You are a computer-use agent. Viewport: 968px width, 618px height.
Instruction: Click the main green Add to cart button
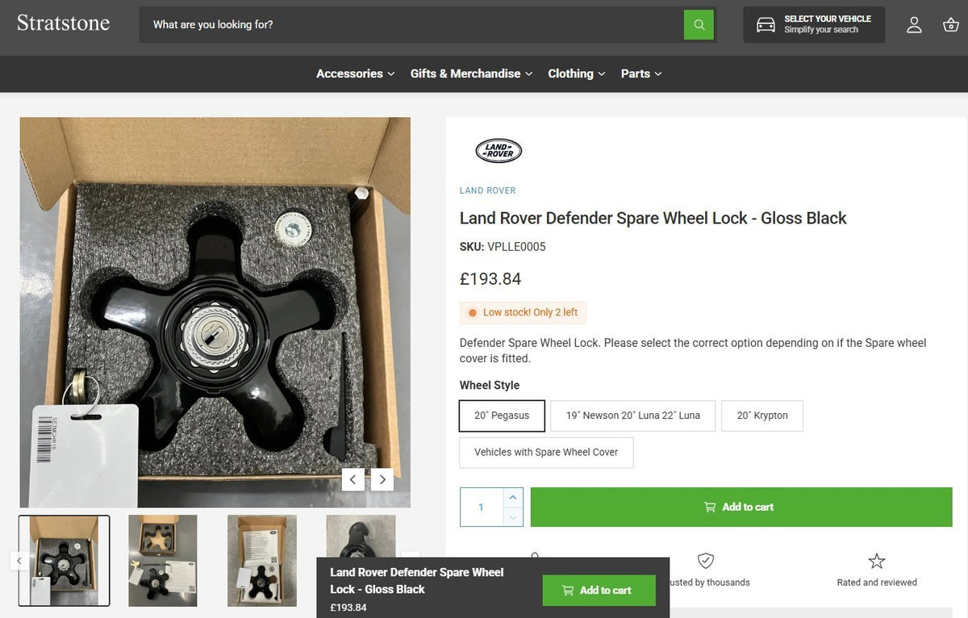(x=741, y=507)
